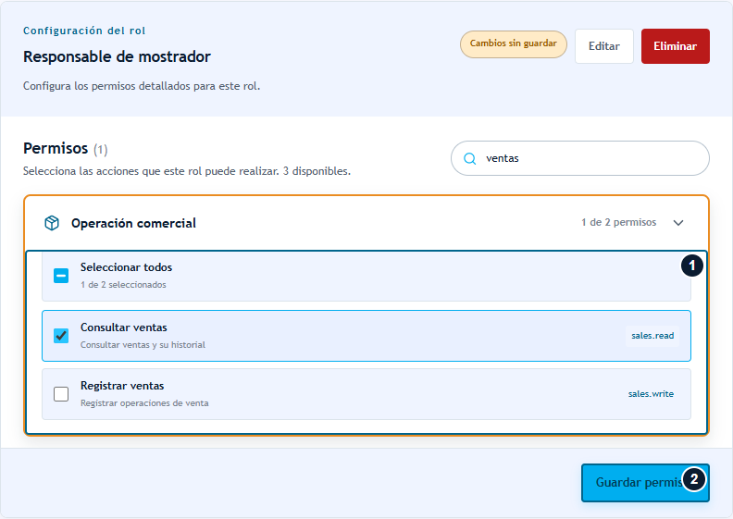Save with Guardar permisos button
733x519 pixels.
tap(645, 483)
